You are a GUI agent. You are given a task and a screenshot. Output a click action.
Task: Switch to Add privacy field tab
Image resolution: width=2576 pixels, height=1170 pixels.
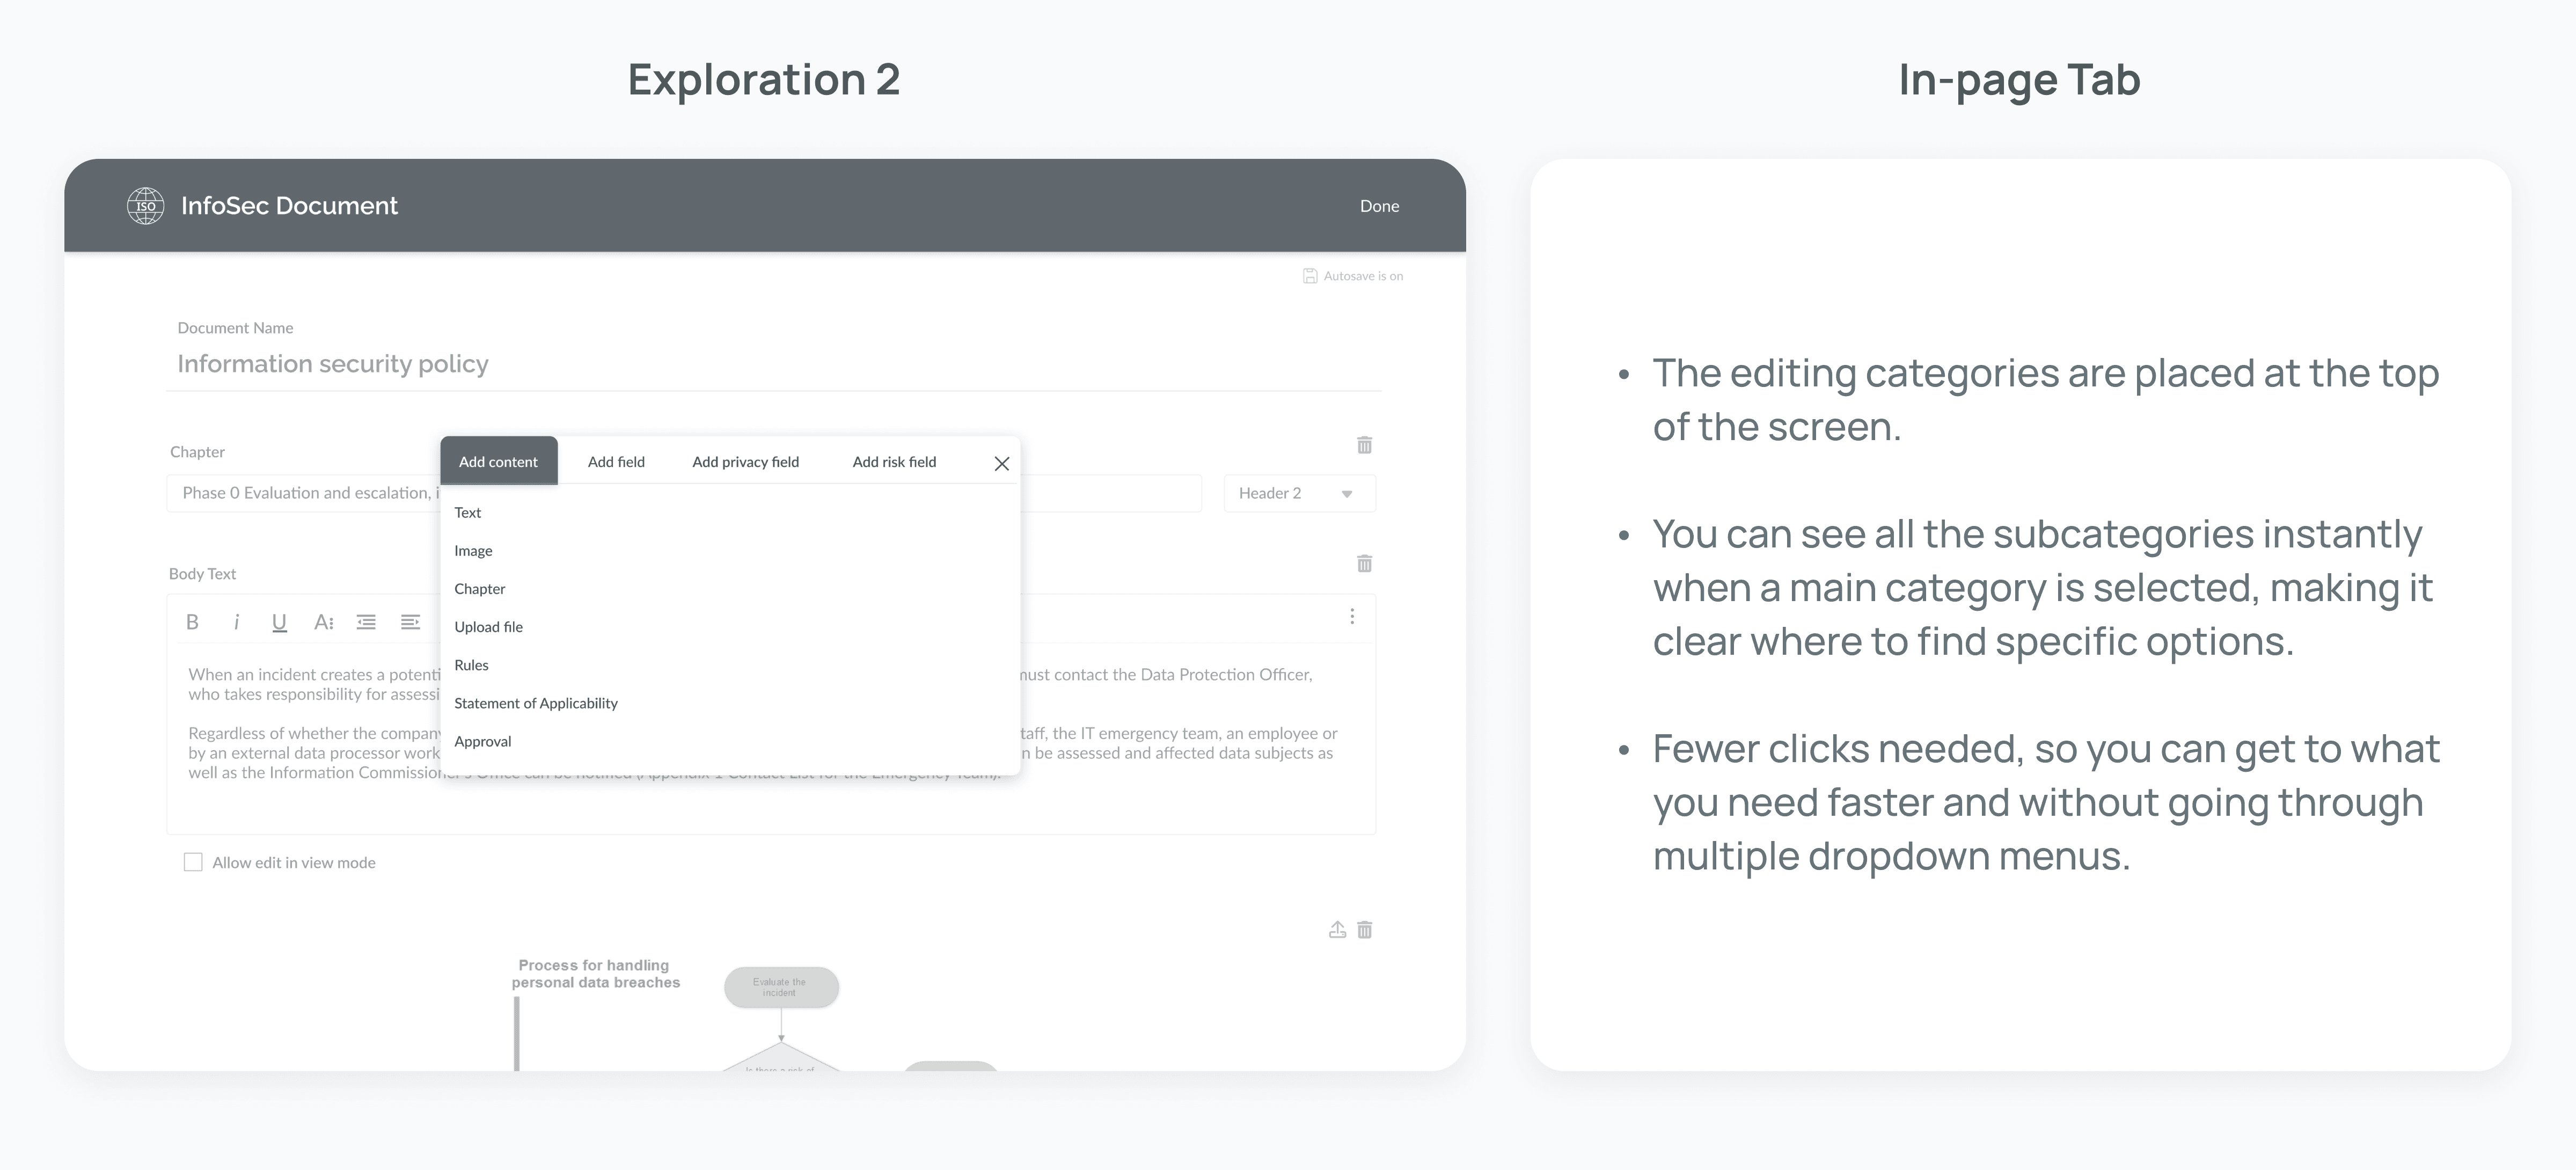[745, 462]
